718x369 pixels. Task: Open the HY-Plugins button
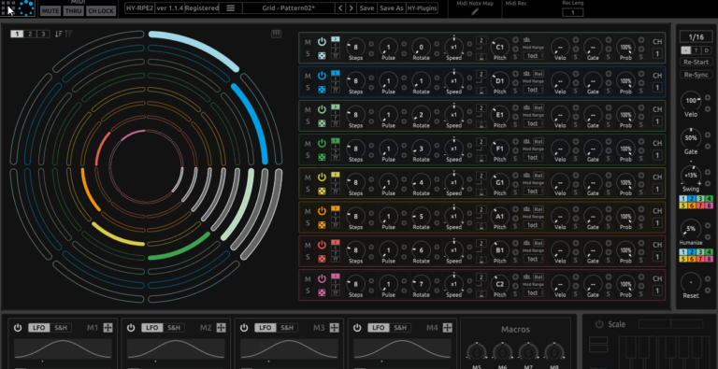click(422, 8)
